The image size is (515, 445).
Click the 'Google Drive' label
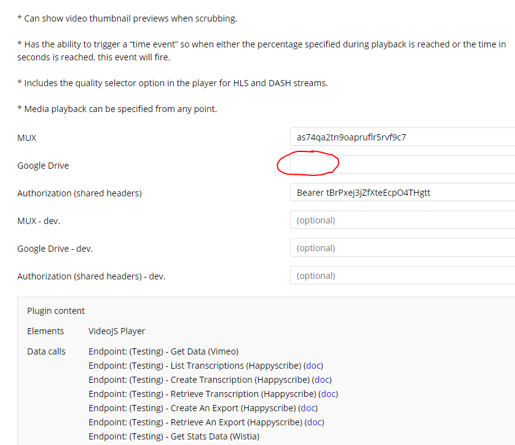click(43, 166)
